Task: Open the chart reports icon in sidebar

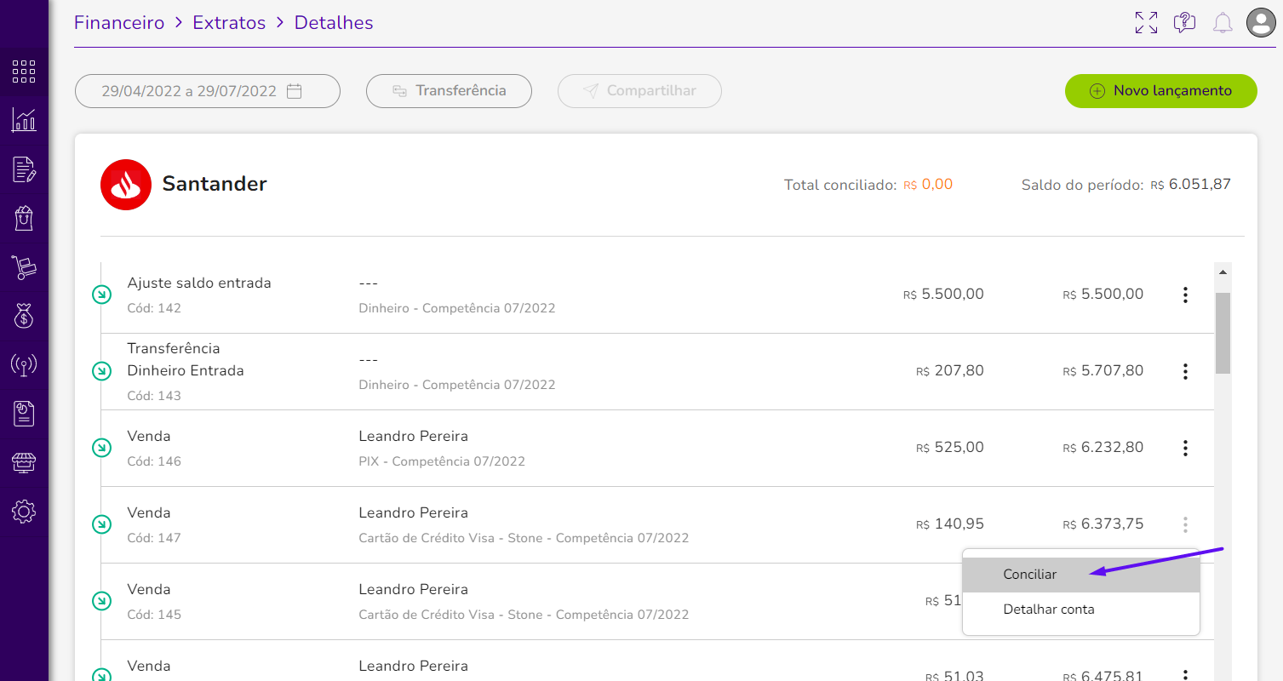Action: 24,120
